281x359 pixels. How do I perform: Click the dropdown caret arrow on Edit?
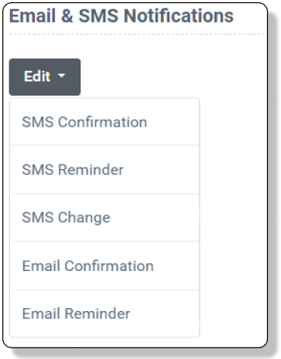(62, 76)
